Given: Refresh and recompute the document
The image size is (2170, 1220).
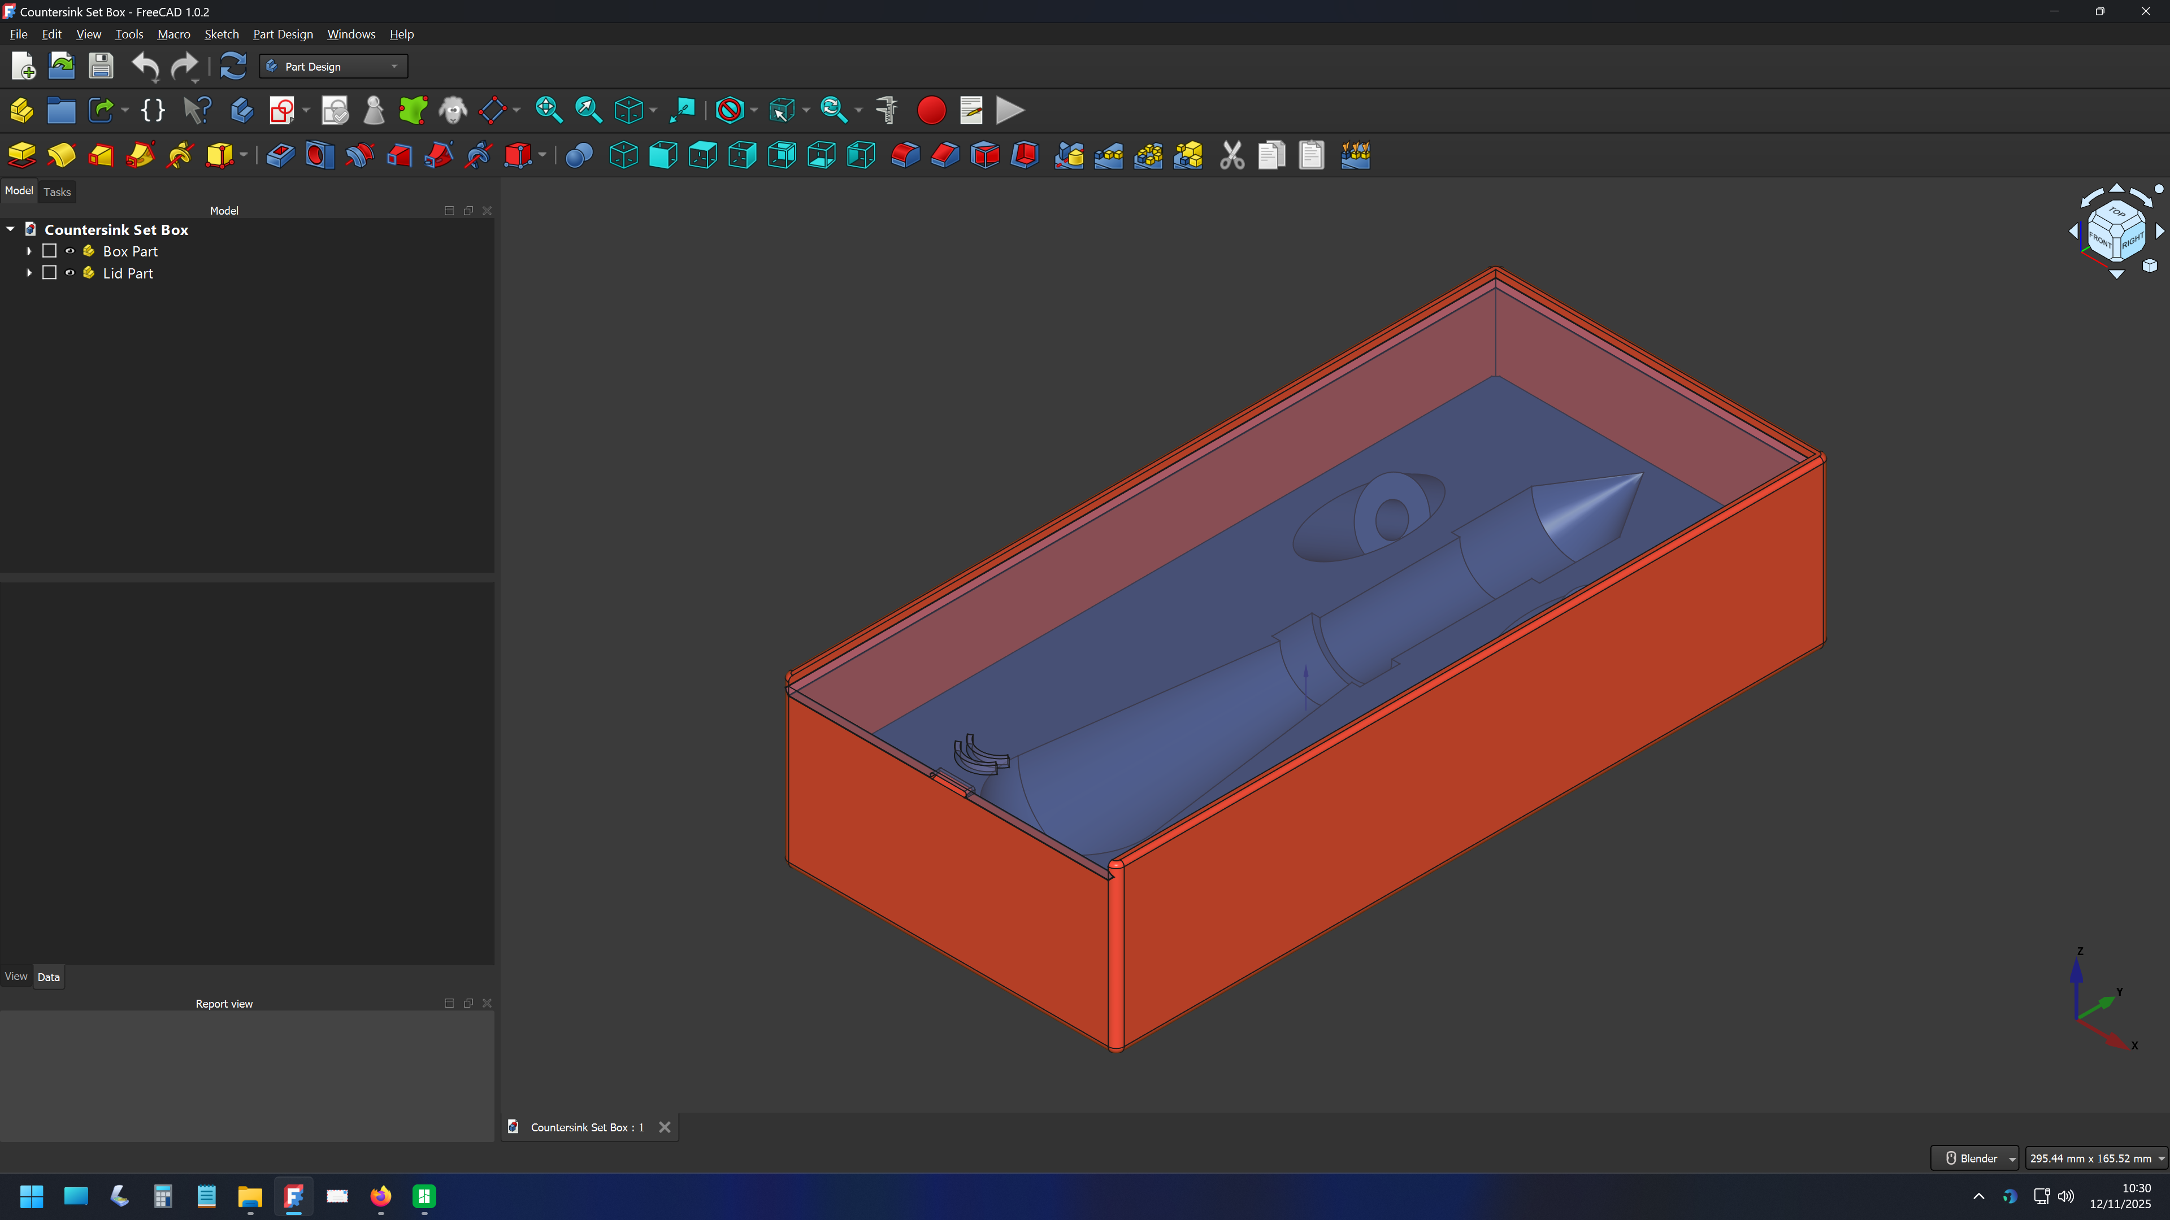Looking at the screenshot, I should click(x=232, y=66).
